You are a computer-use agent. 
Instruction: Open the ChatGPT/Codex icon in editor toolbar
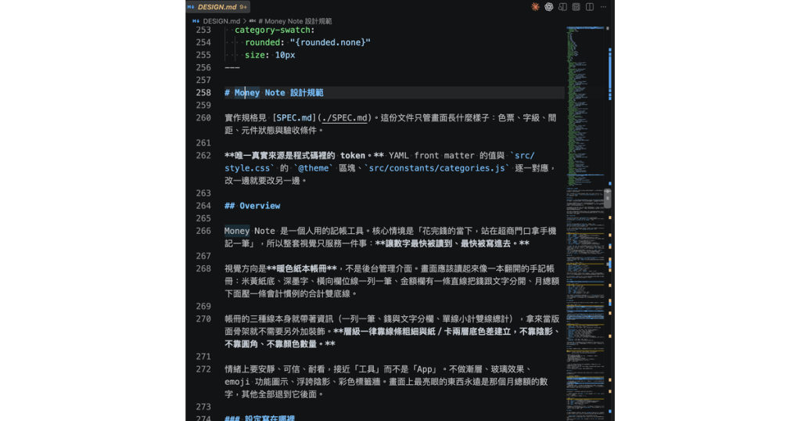pos(548,6)
